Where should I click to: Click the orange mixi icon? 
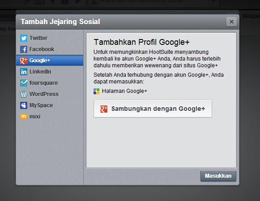(24, 117)
